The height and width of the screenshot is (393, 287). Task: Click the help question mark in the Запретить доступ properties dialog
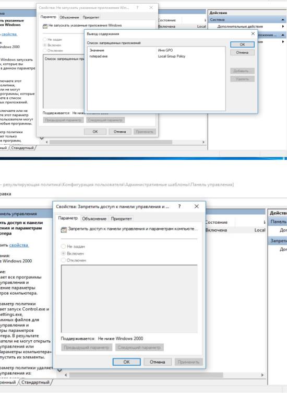click(179, 206)
